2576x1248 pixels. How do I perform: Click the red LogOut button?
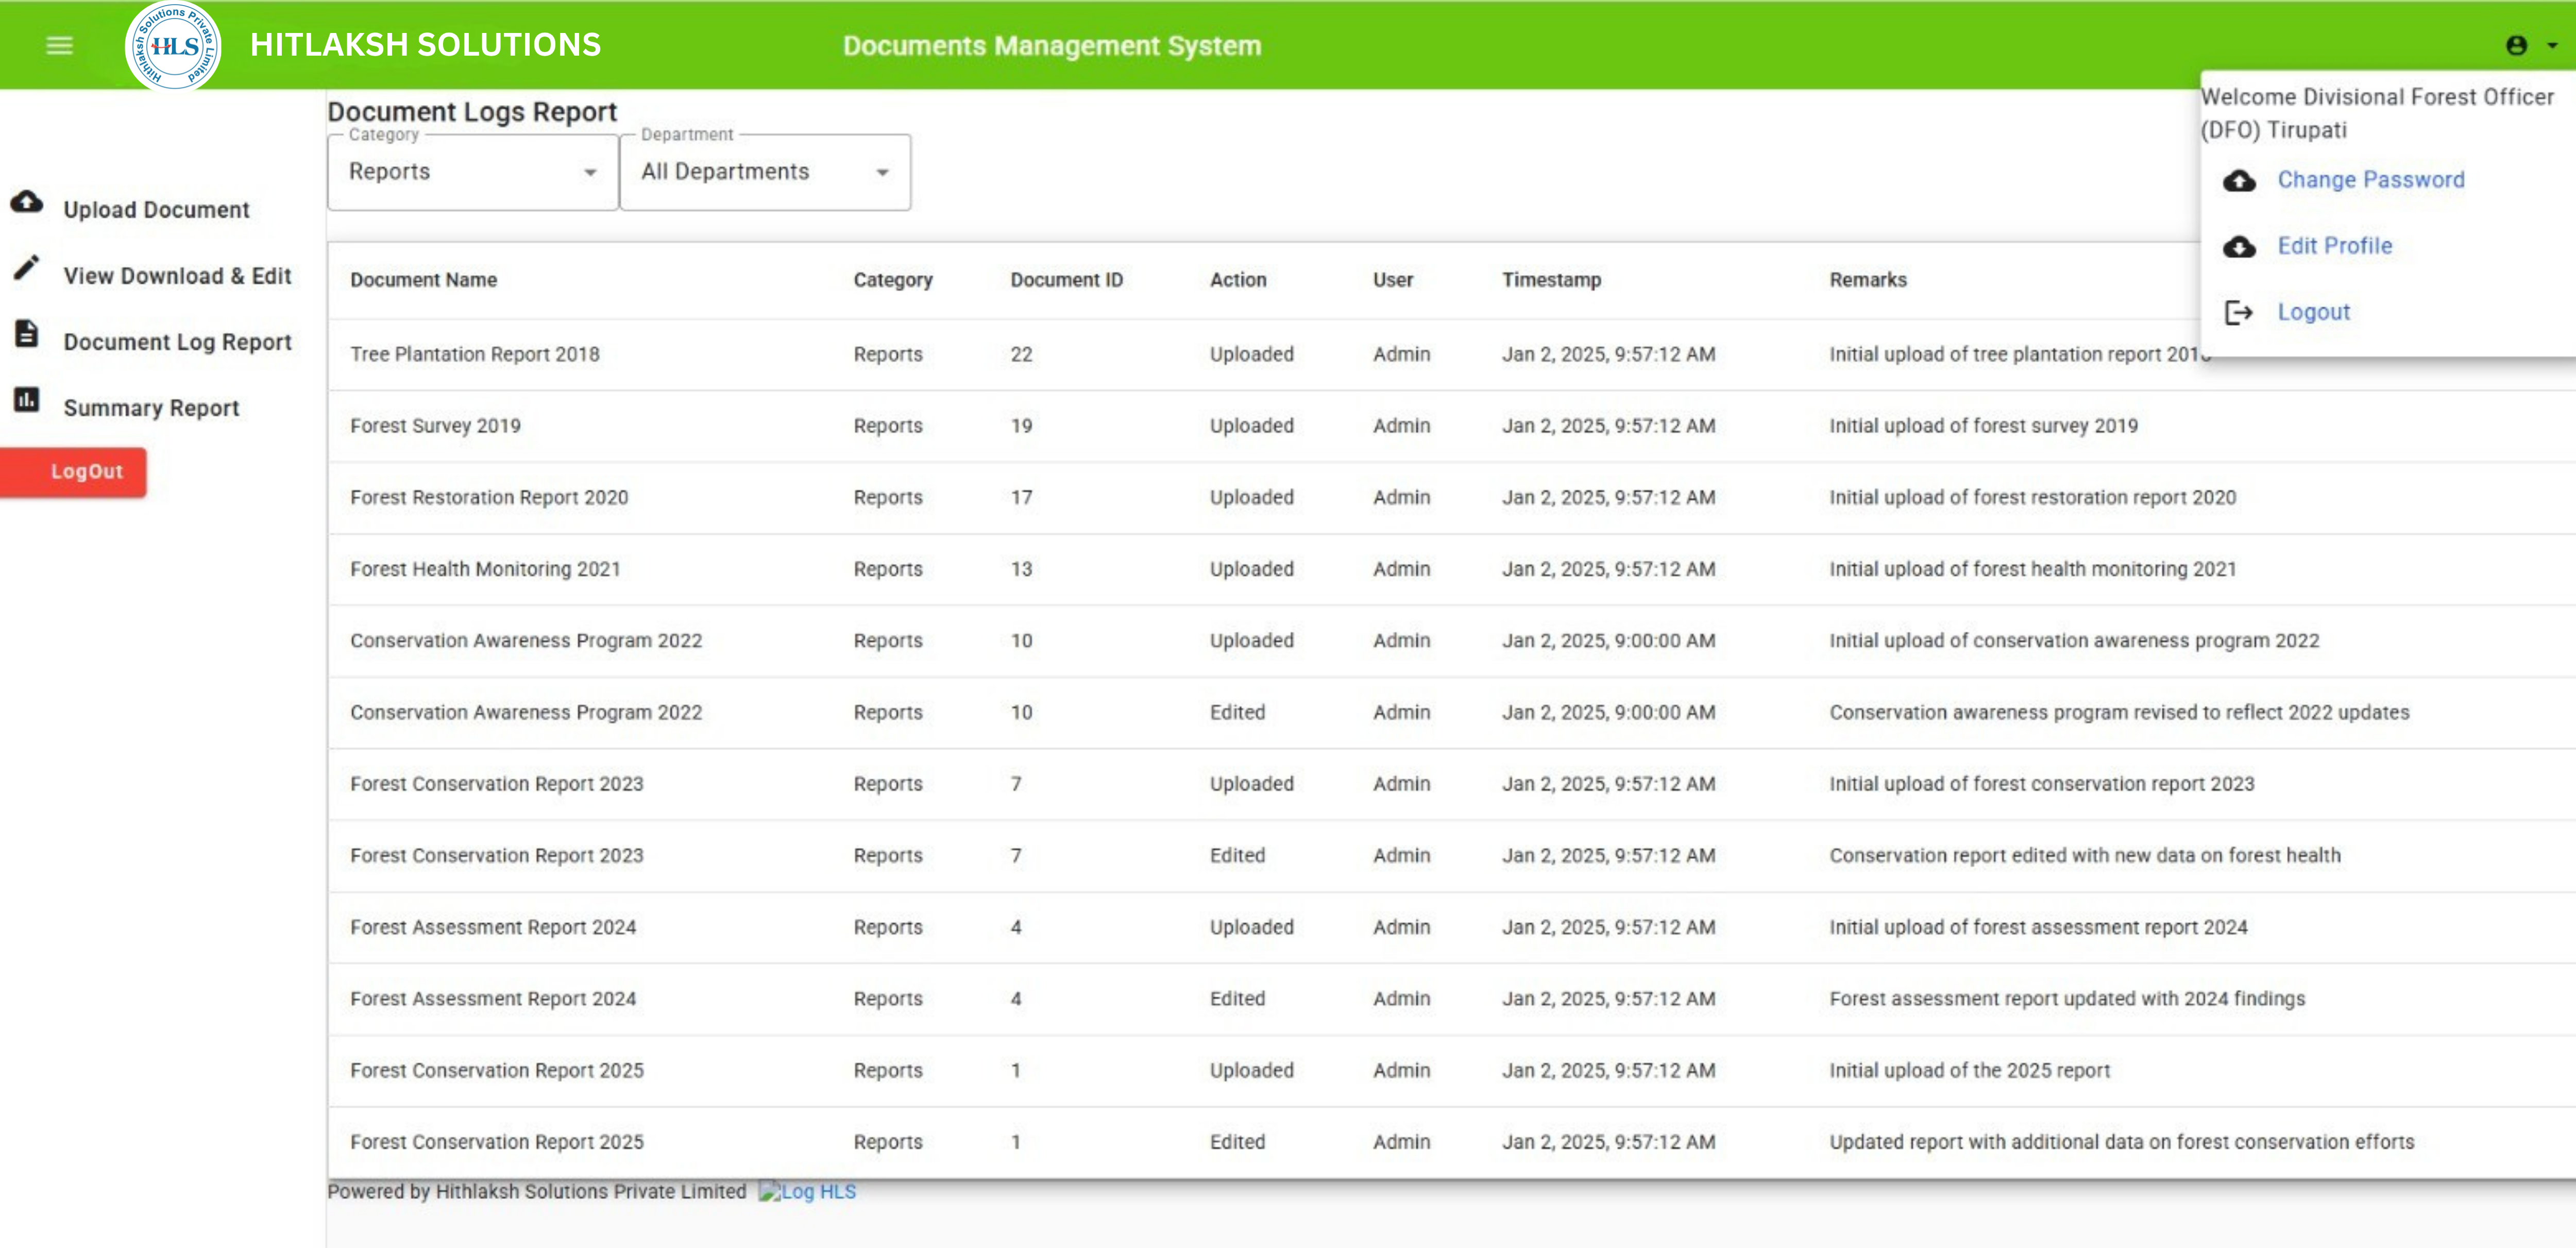point(74,472)
